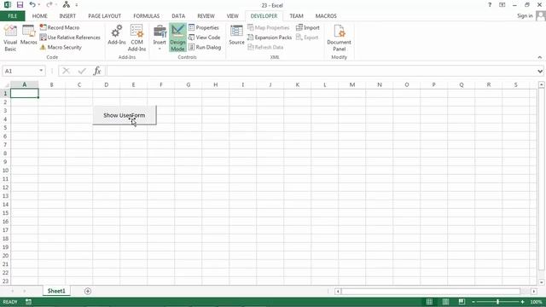
Task: Switch to the MACROS tab
Action: click(326, 16)
